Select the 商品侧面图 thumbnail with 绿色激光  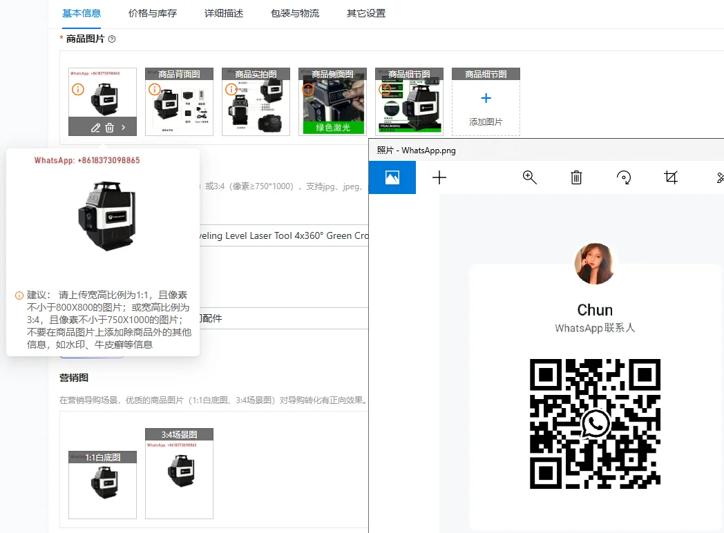click(332, 102)
